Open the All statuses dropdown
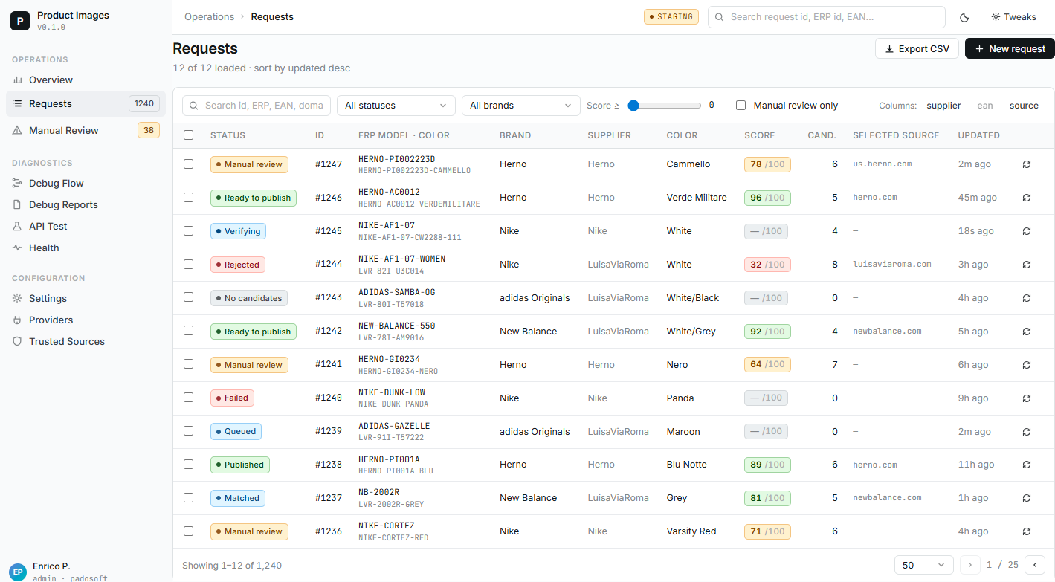 pos(396,106)
